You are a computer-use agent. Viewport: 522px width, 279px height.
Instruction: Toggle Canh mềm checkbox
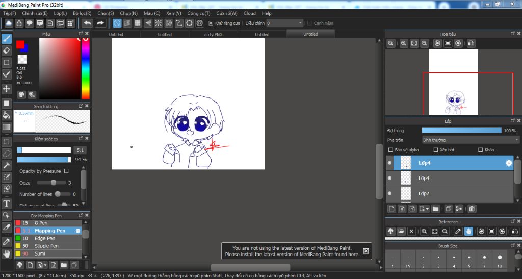[309, 23]
